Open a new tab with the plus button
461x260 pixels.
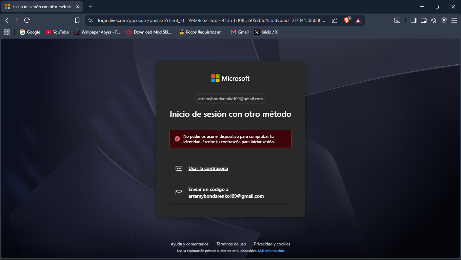(x=90, y=7)
